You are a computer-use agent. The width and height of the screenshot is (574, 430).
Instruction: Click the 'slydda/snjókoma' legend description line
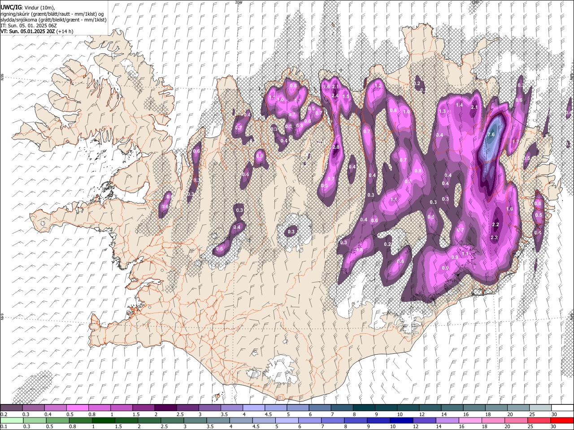53,20
